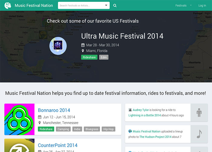Click the 'Jun 12 - Jun 15, 2014' date text

tap(59, 117)
